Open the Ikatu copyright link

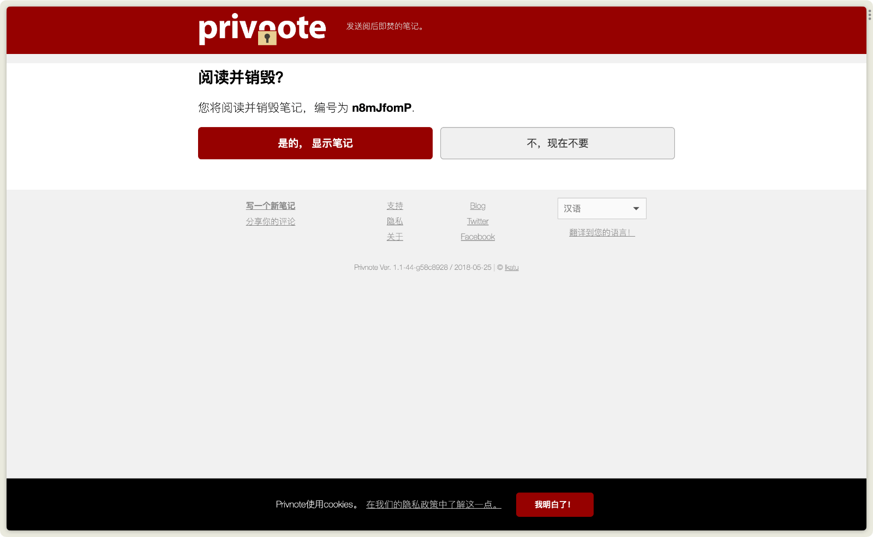click(511, 268)
